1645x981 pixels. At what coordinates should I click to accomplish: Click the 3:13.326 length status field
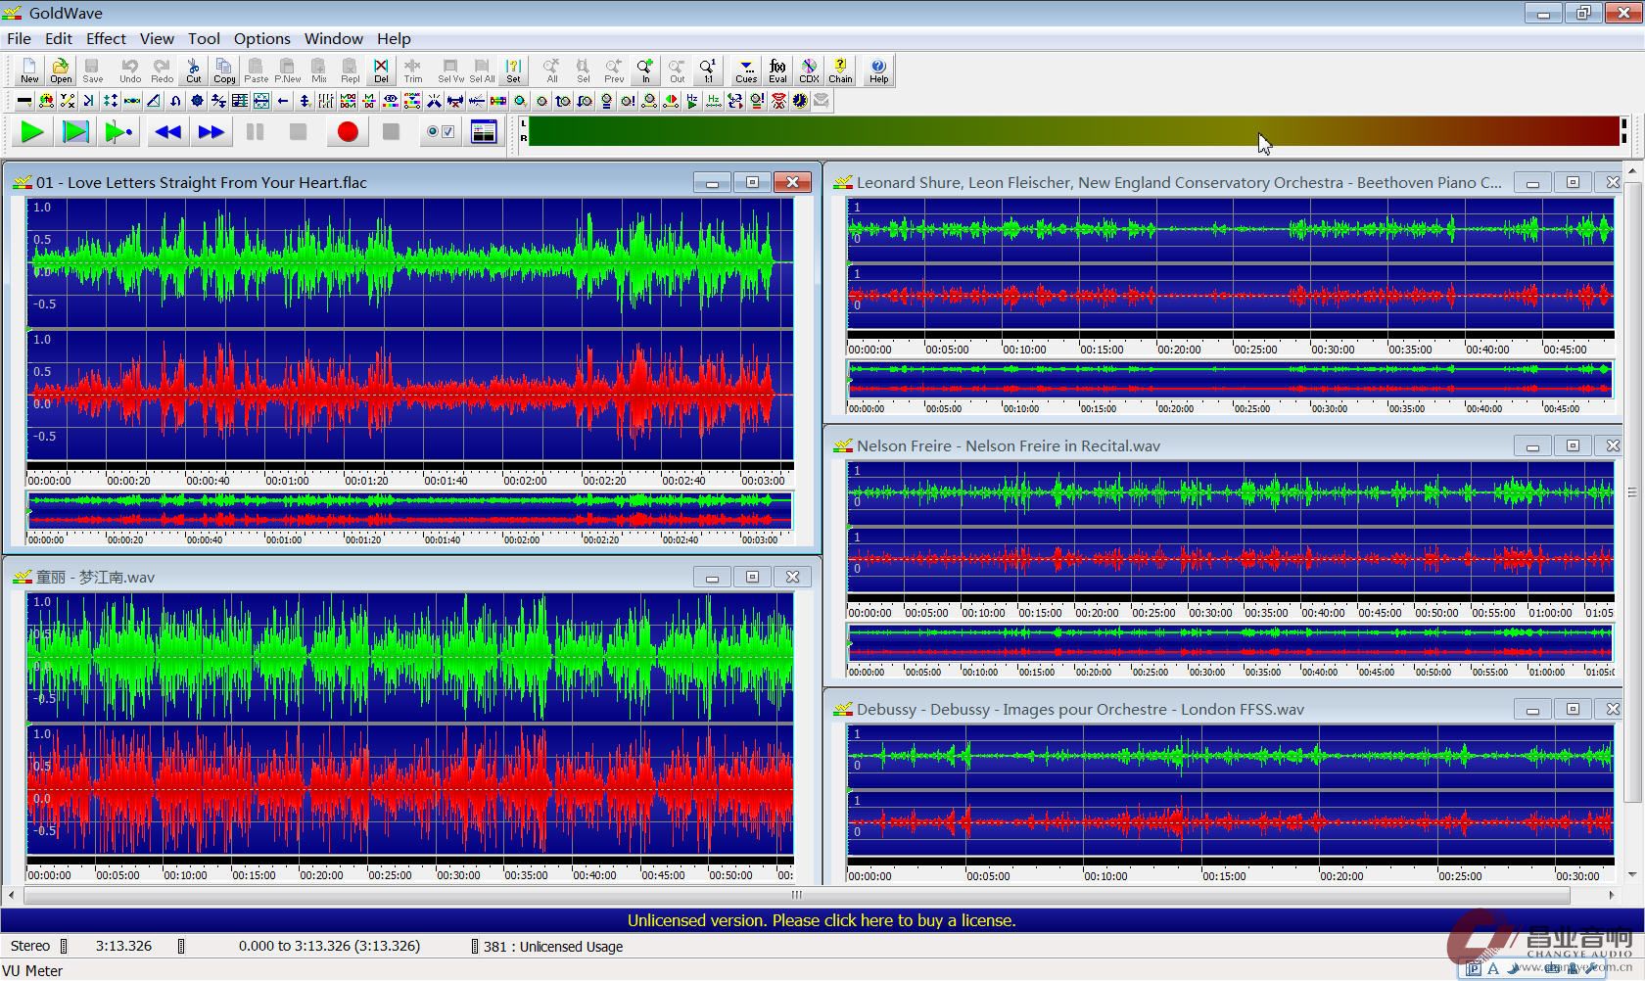coord(123,947)
